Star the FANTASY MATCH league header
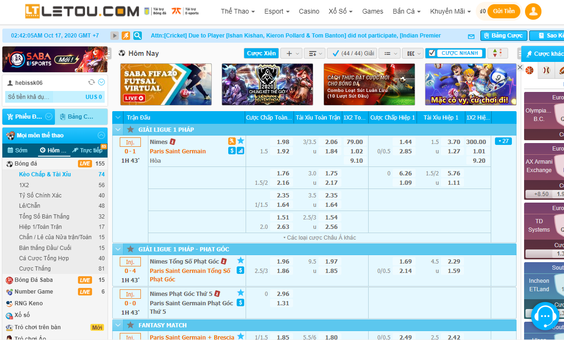This screenshot has width=564, height=340. (131, 325)
